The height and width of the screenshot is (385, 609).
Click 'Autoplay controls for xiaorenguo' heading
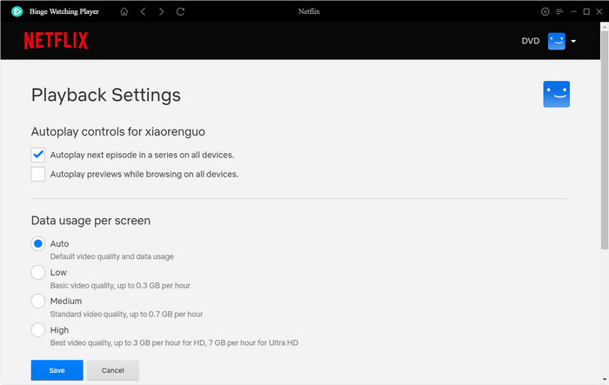pos(118,131)
